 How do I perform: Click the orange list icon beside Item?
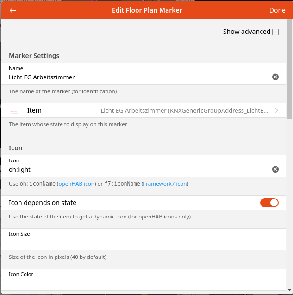(x=14, y=111)
